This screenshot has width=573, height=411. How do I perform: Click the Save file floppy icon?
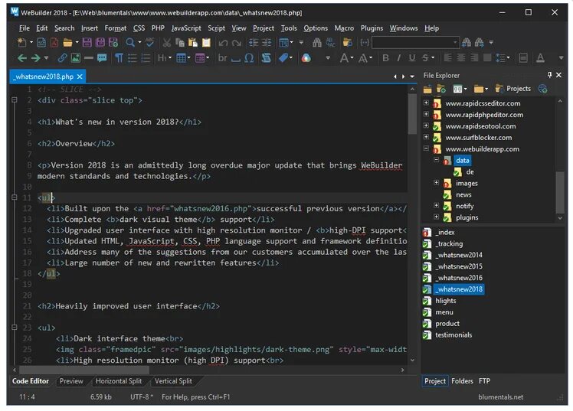coord(87,43)
